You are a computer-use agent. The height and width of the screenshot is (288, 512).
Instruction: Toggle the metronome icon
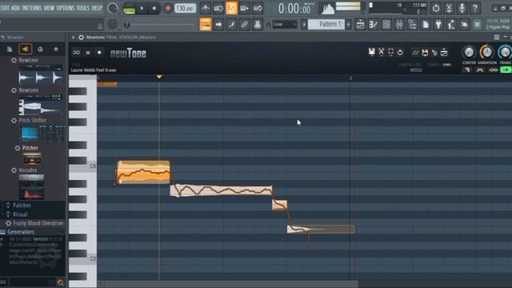[x=206, y=8]
